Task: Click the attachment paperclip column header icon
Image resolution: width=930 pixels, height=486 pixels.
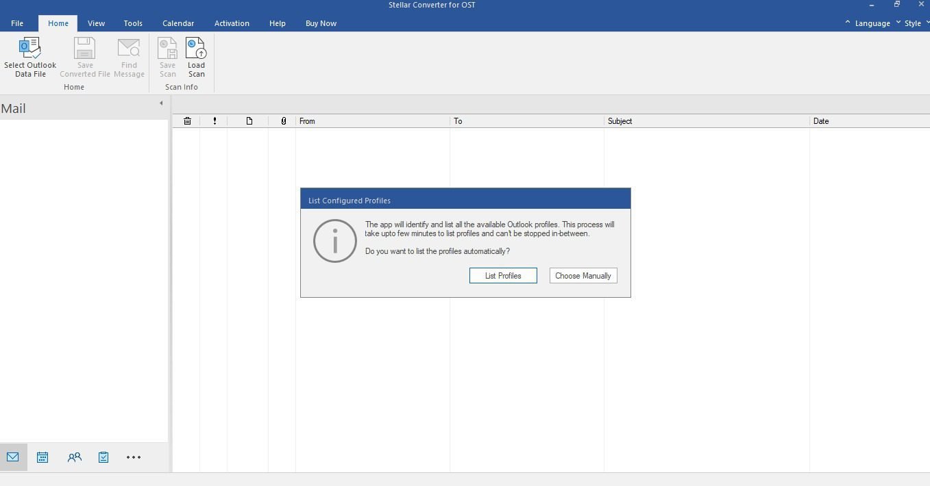Action: pos(283,121)
